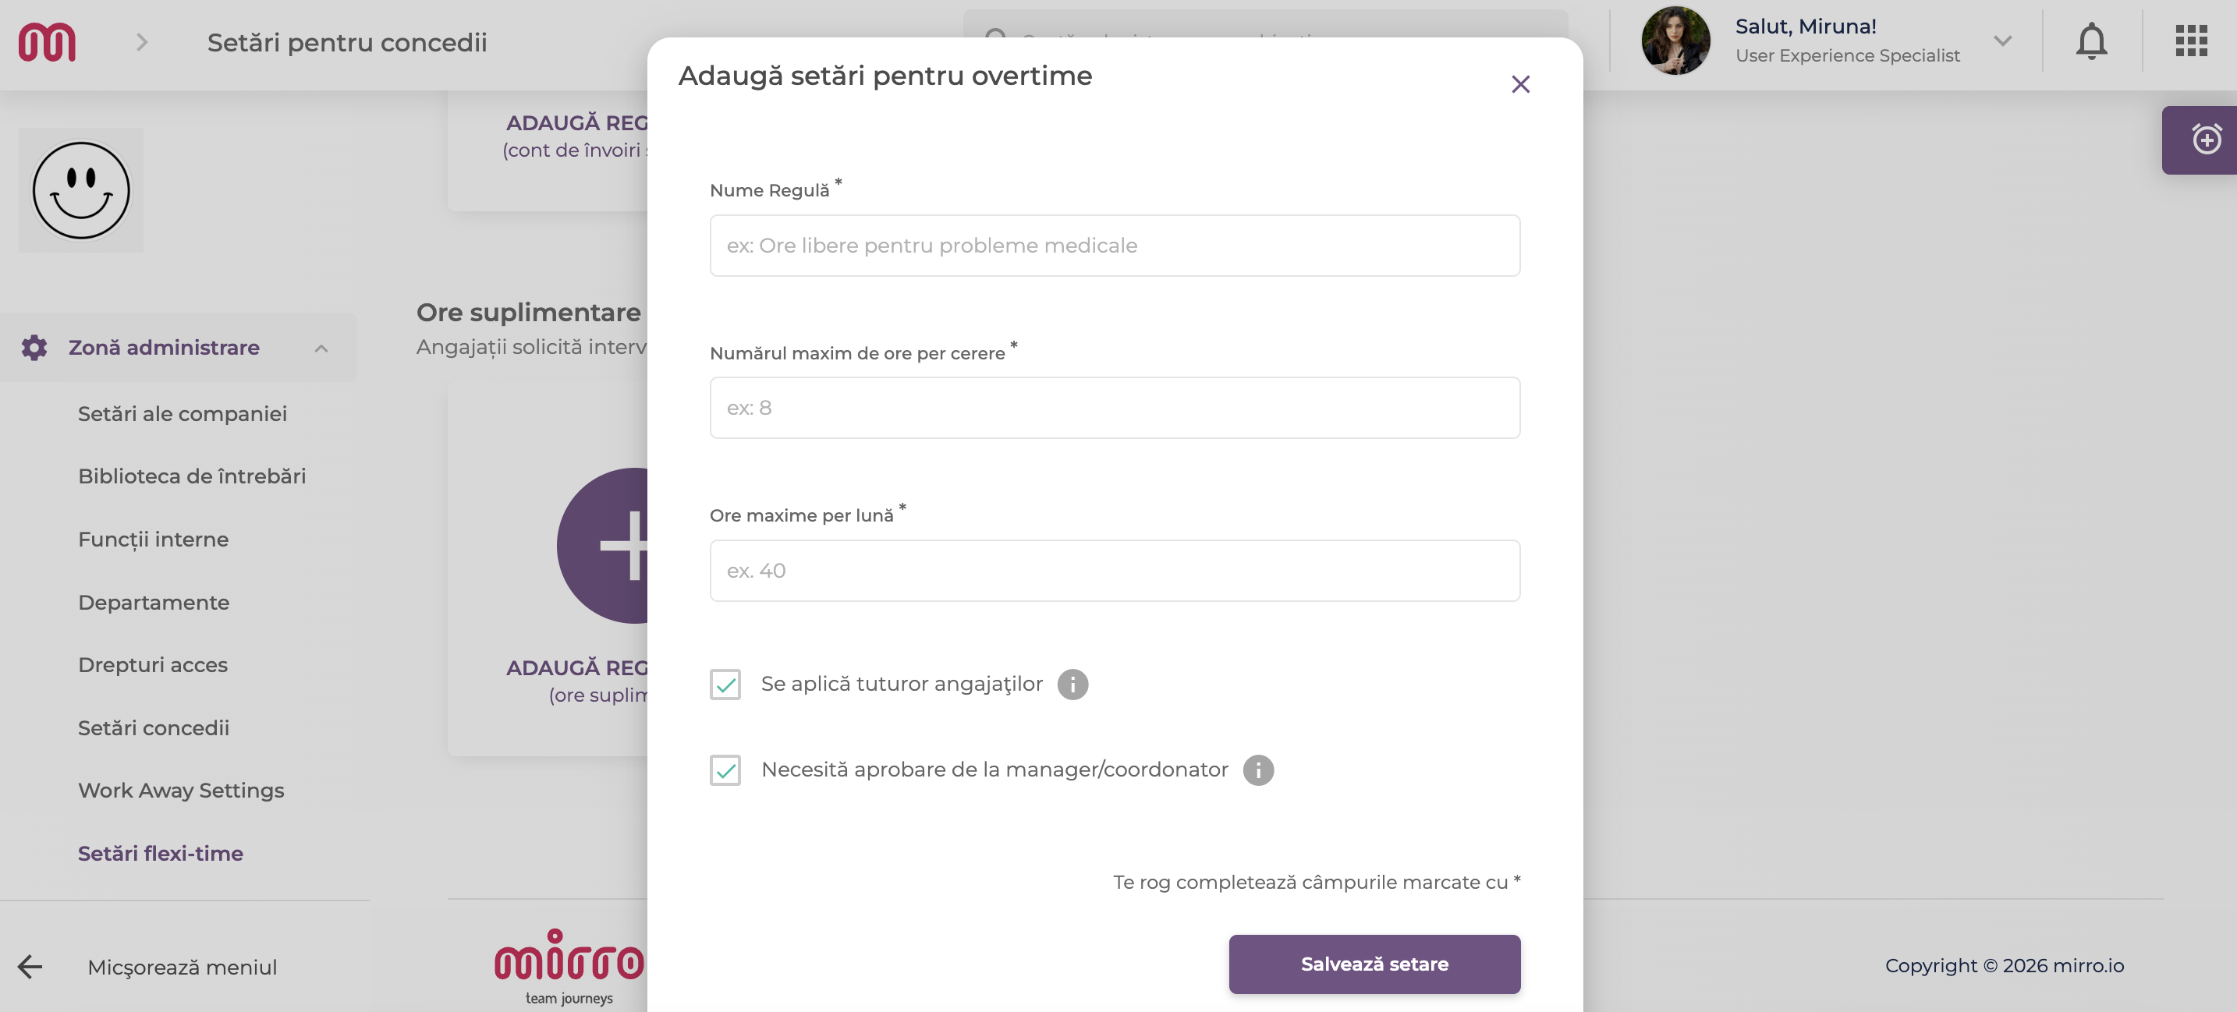Open Setări ale companiei menu item
Screen dimensions: 2237x1012
[183, 413]
